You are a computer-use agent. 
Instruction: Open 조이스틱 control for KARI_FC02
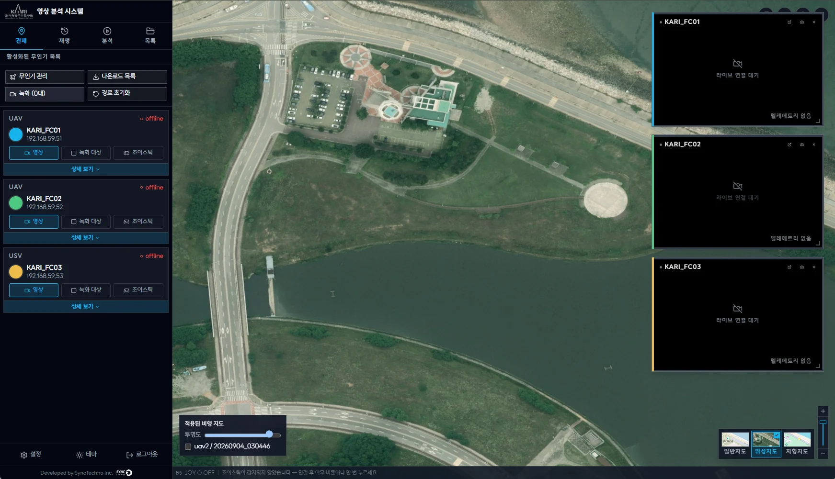138,222
